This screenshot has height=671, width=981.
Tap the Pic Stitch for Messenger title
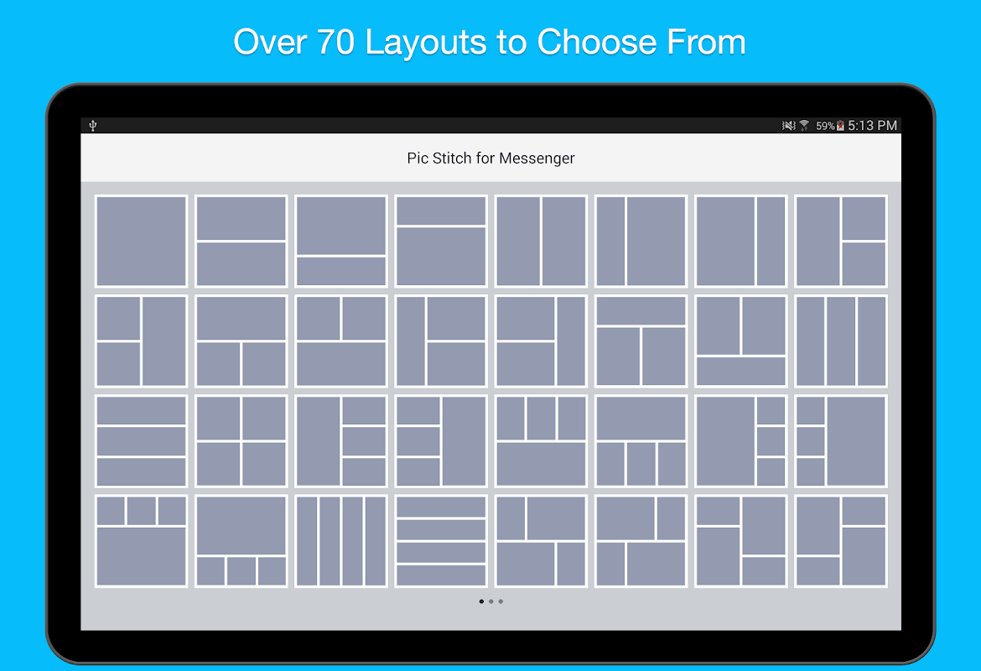tap(490, 159)
